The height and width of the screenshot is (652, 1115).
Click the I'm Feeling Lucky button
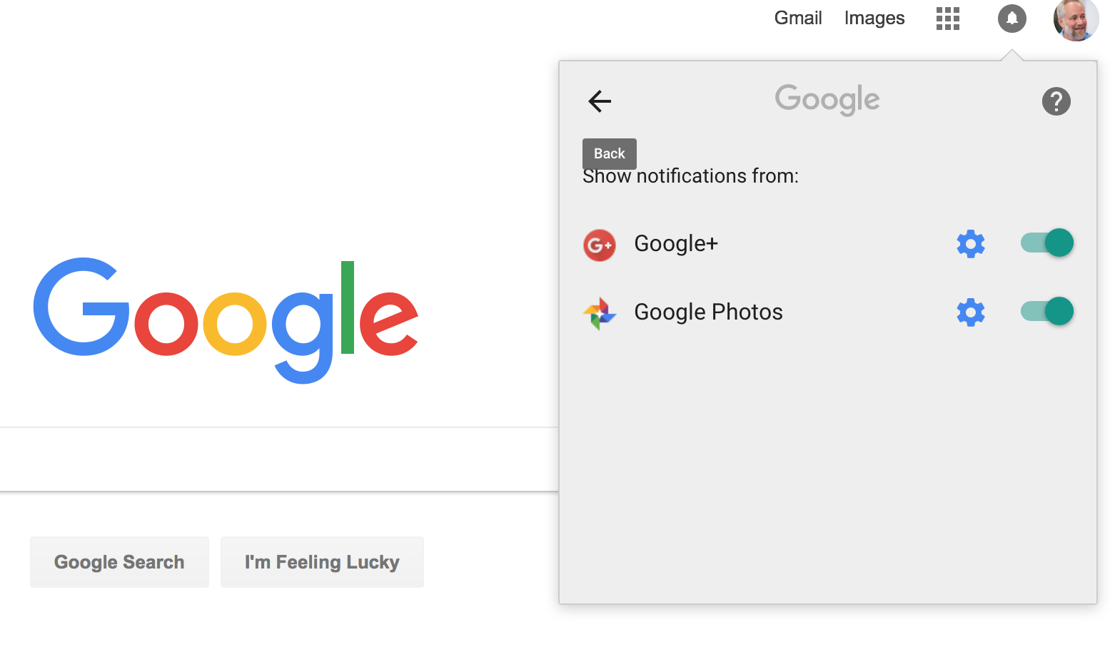pos(322,562)
